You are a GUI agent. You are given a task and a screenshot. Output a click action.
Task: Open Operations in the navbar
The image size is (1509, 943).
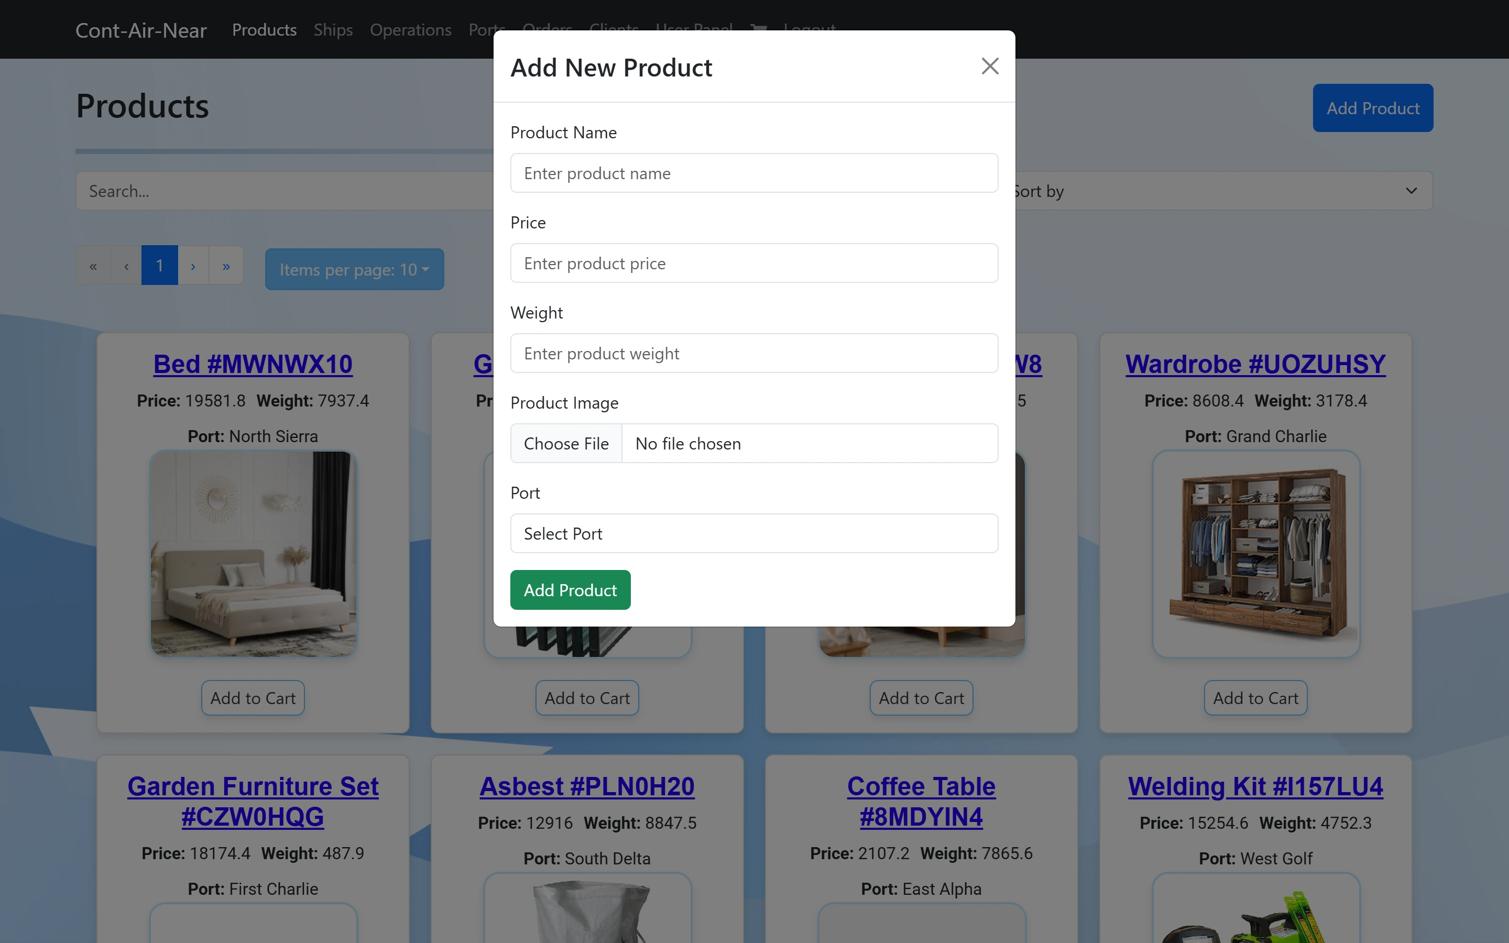[410, 29]
